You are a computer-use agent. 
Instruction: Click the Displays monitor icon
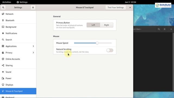coord(3,85)
